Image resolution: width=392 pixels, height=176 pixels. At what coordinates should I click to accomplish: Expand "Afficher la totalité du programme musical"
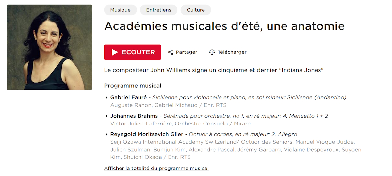(x=156, y=168)
